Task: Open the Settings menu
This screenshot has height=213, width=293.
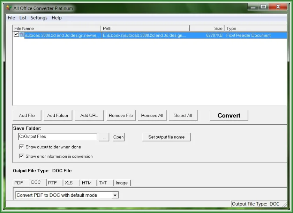Action: click(39, 18)
